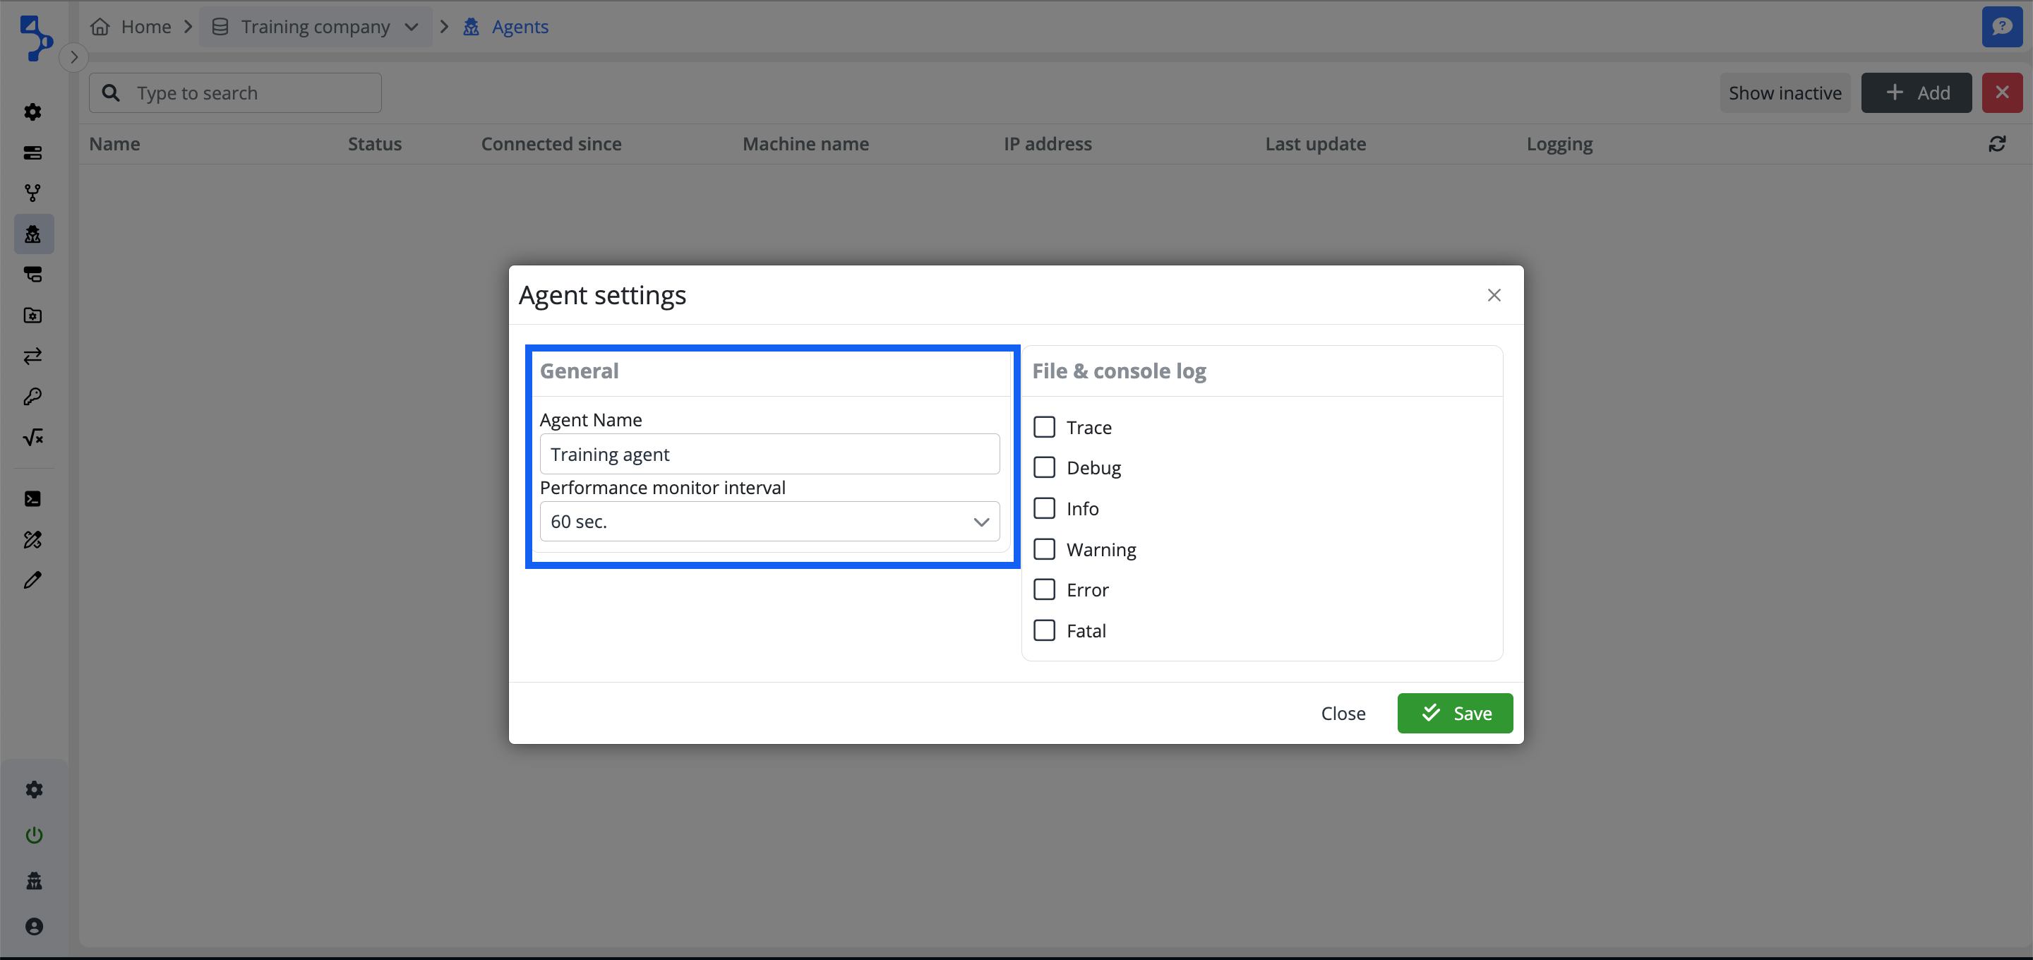Screen dimensions: 2033x960
Task: Click into the Agent Name field
Action: pyautogui.click(x=769, y=455)
